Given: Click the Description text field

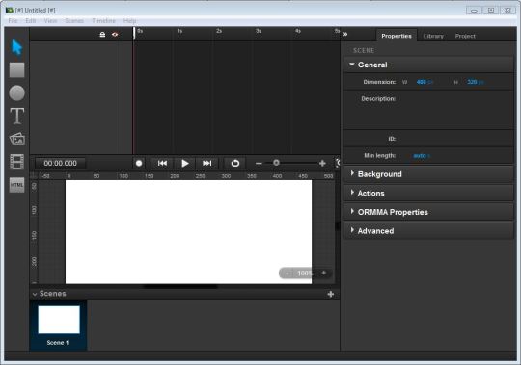Looking at the screenshot, I should pos(455,110).
